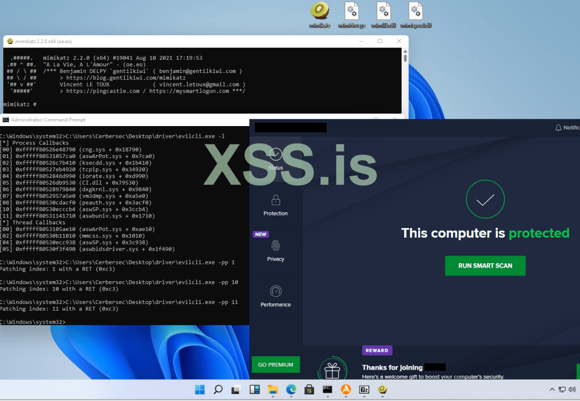The width and height of the screenshot is (580, 401).
Task: Open the Windows Start menu
Action: tap(200, 389)
